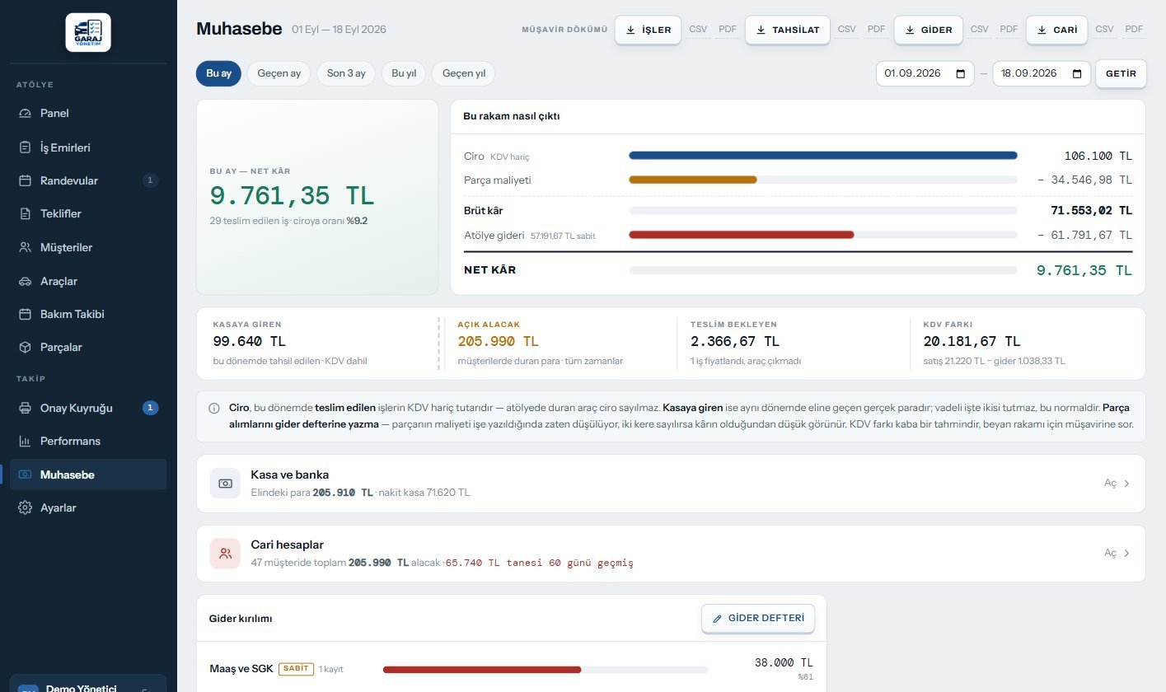Open calendar picker on end date 18.09.2026

click(x=1077, y=73)
